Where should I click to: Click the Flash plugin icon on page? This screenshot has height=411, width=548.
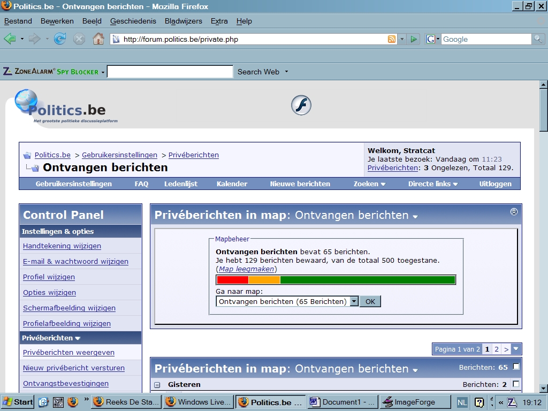click(x=301, y=105)
